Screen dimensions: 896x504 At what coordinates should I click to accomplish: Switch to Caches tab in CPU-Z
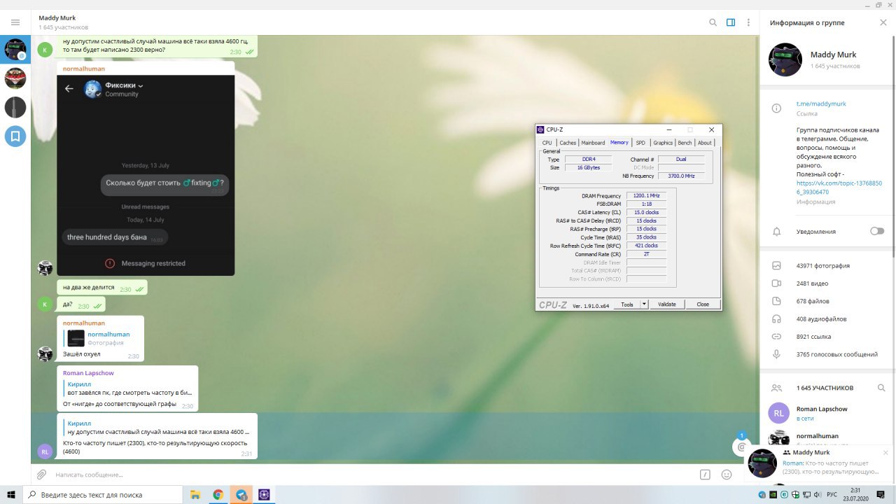pos(568,143)
